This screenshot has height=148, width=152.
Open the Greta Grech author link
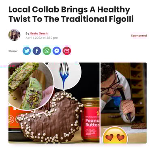click(39, 34)
